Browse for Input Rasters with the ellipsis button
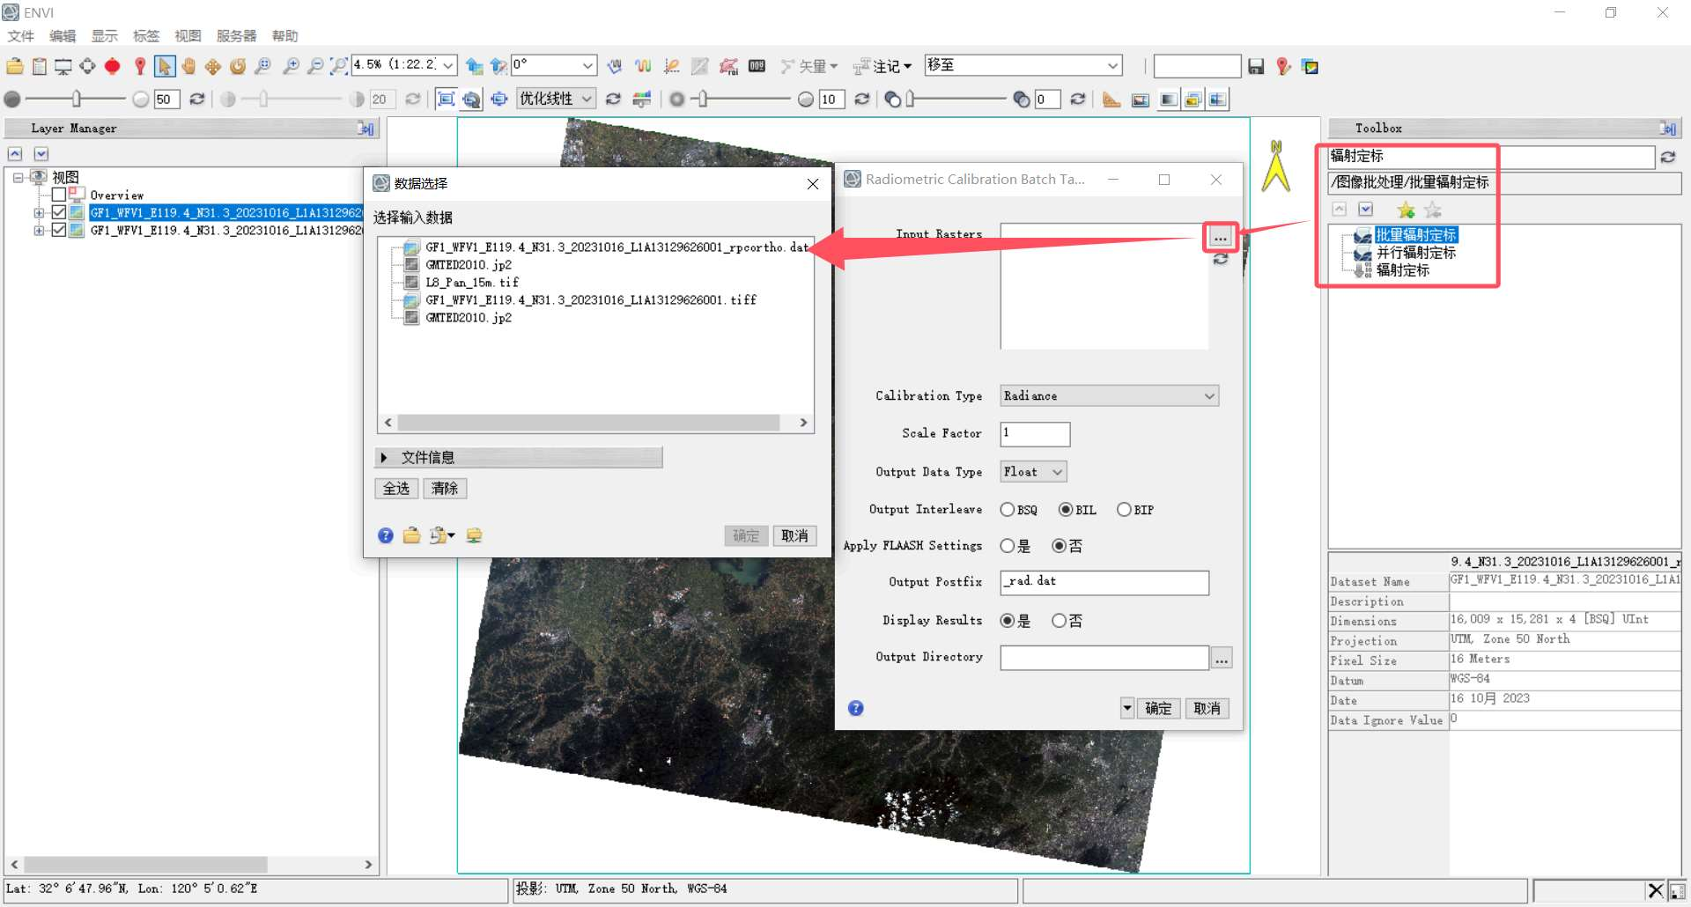The width and height of the screenshot is (1691, 907). (x=1220, y=238)
